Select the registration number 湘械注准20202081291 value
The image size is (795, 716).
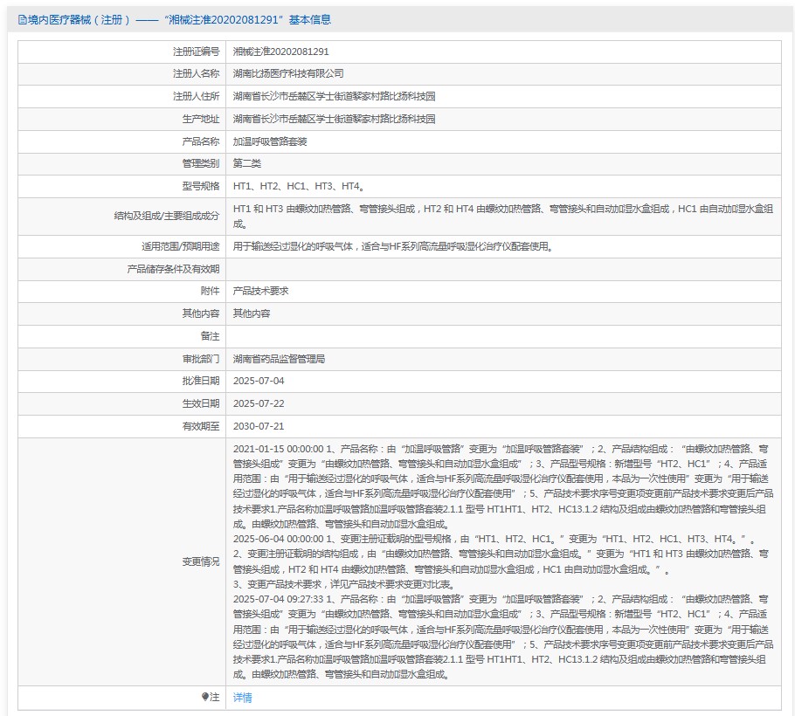pos(281,52)
